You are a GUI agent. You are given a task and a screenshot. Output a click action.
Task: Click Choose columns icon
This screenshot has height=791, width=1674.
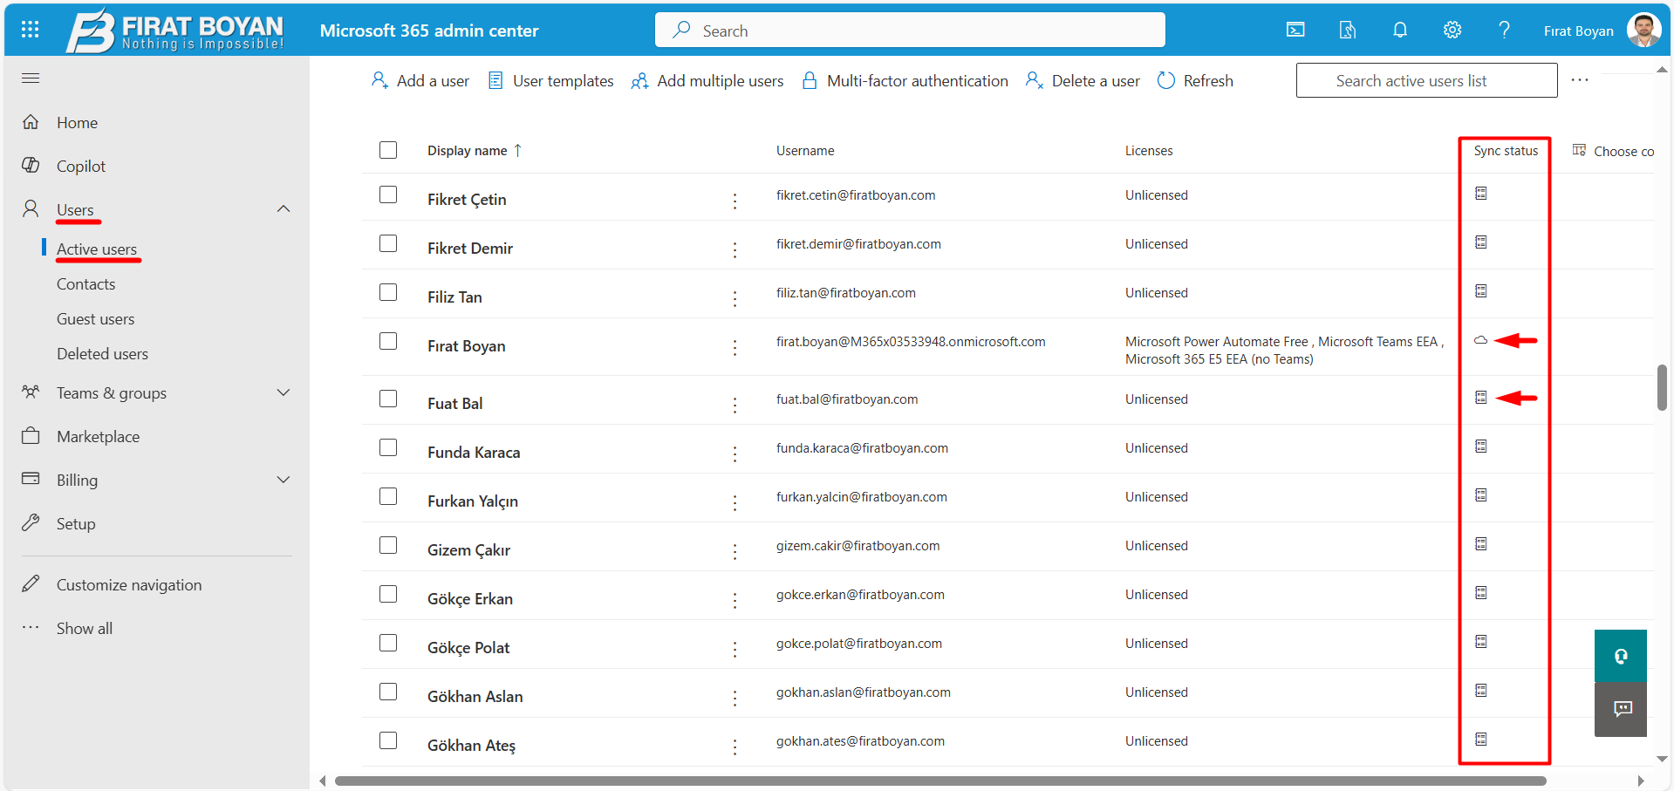coord(1579,151)
